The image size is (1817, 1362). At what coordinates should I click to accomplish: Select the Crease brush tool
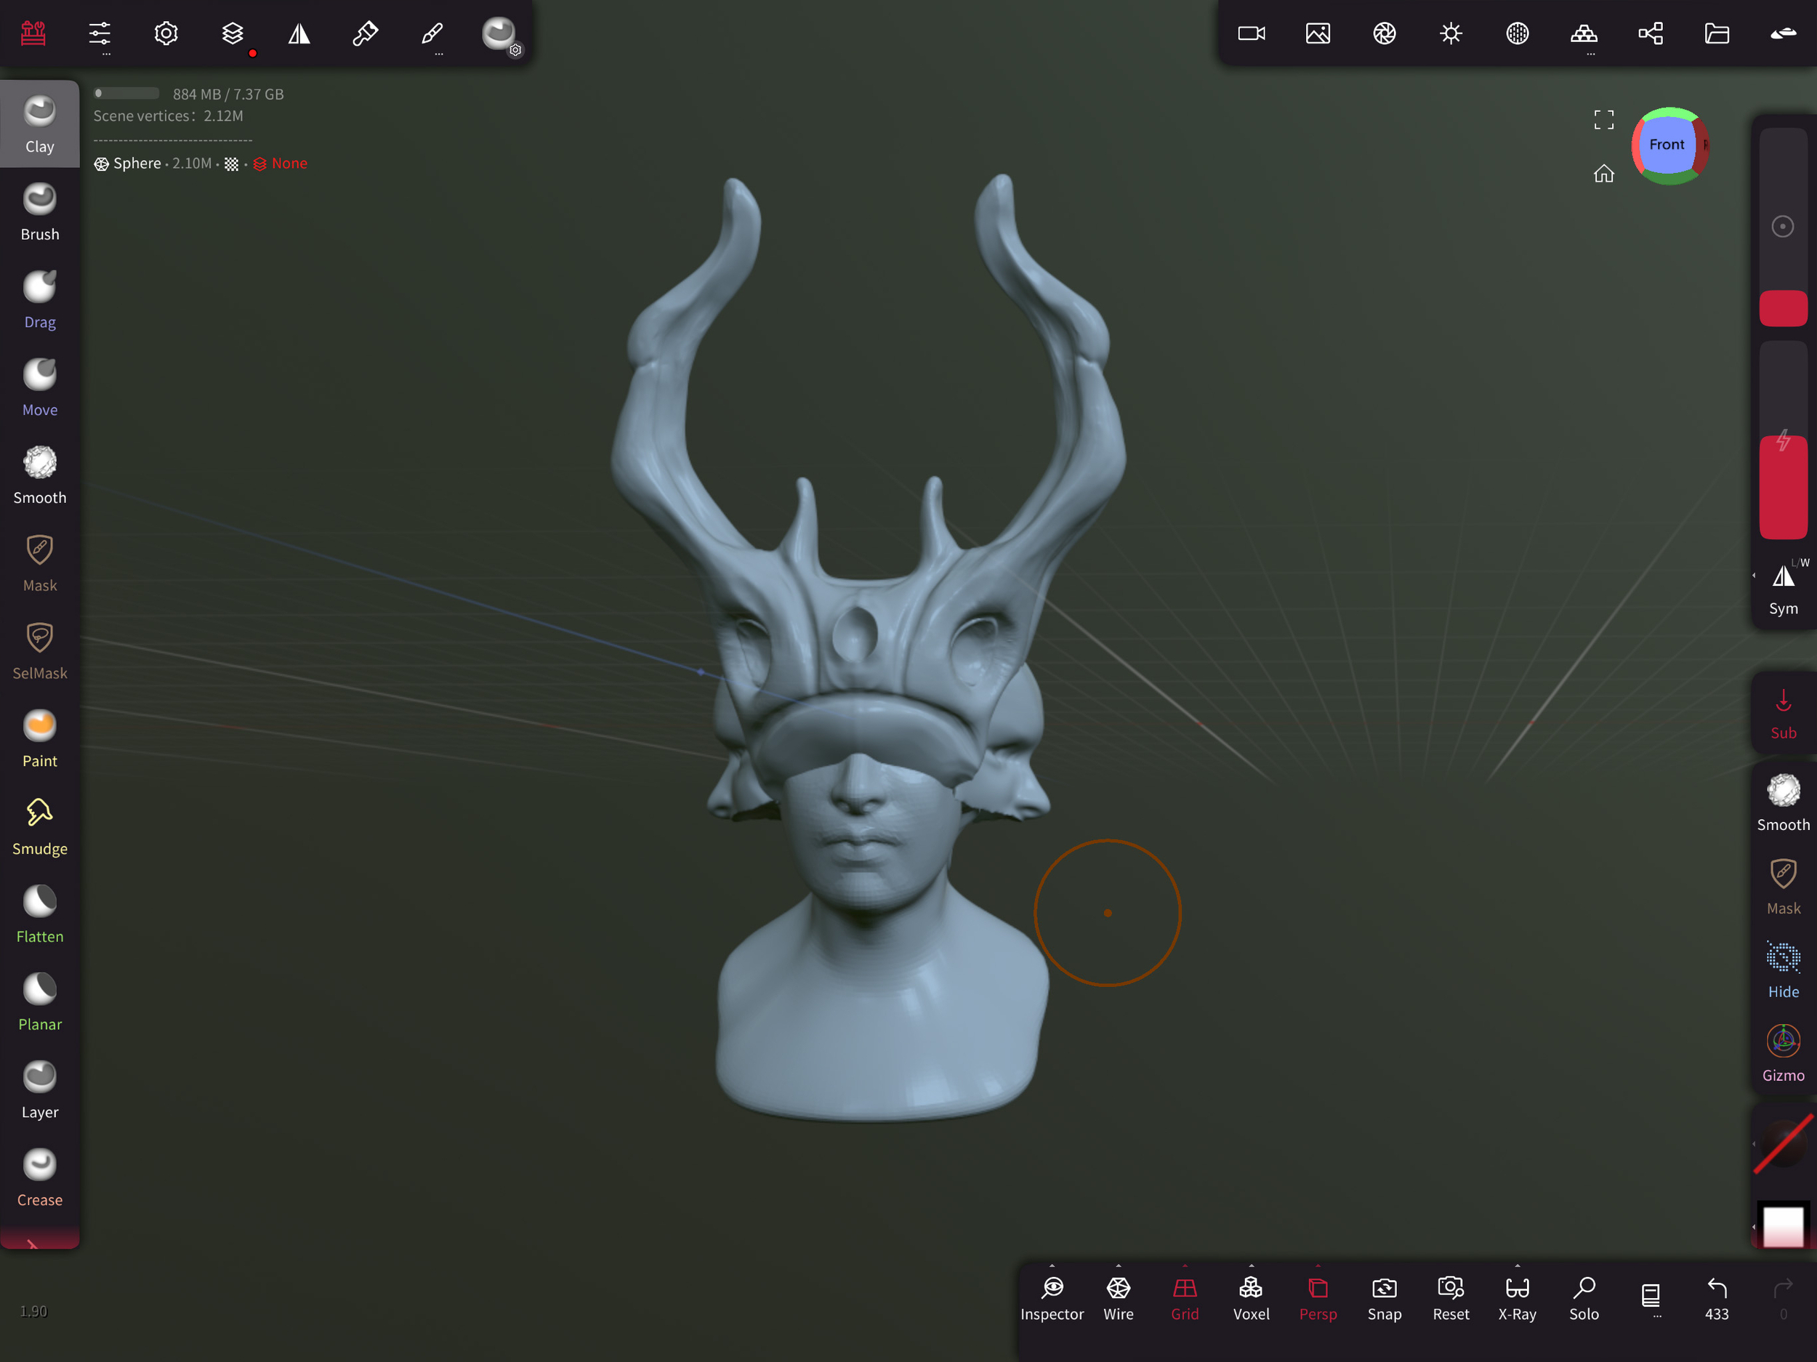click(39, 1177)
